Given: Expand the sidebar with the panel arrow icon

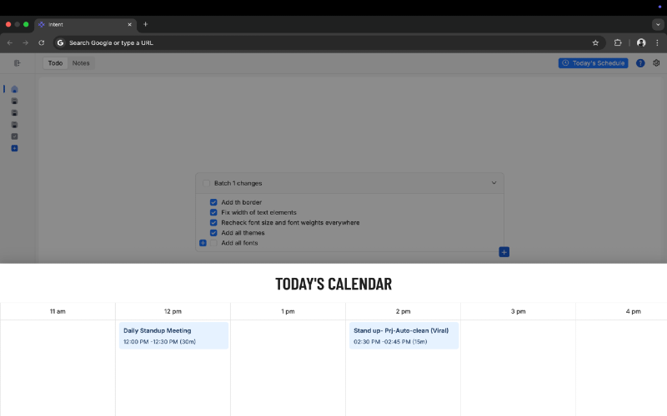Looking at the screenshot, I should [x=17, y=63].
